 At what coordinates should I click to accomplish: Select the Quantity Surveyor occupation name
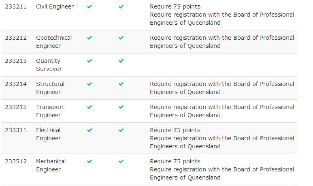[x=49, y=65]
